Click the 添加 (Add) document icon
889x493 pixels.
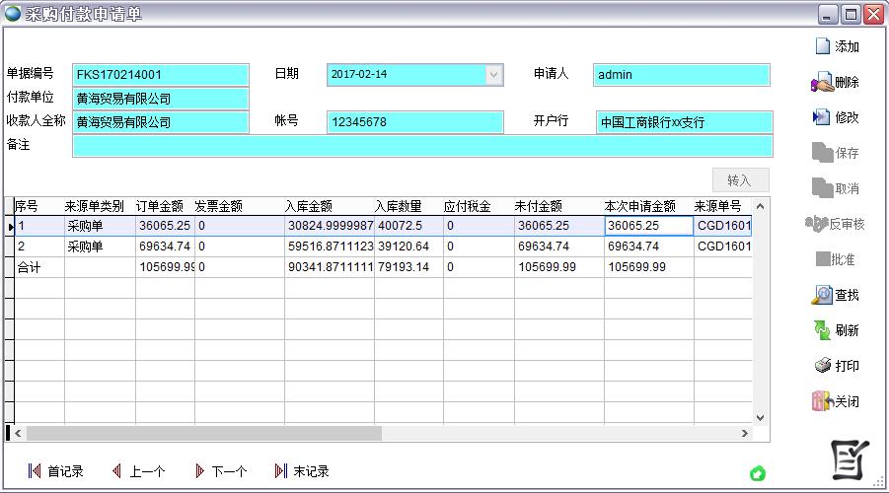pyautogui.click(x=823, y=46)
